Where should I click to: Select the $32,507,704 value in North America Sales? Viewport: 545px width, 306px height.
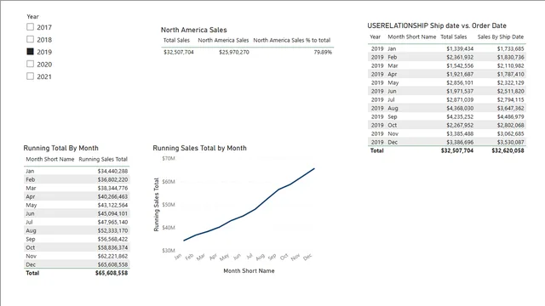pos(179,52)
